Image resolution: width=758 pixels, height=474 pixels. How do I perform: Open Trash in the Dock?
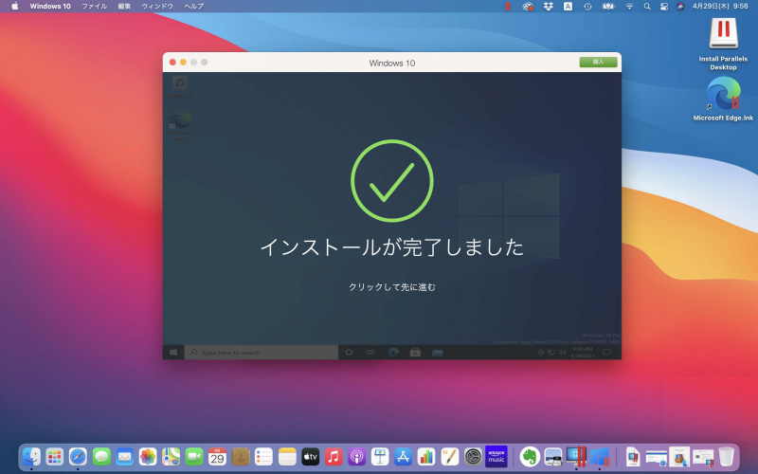(x=726, y=456)
